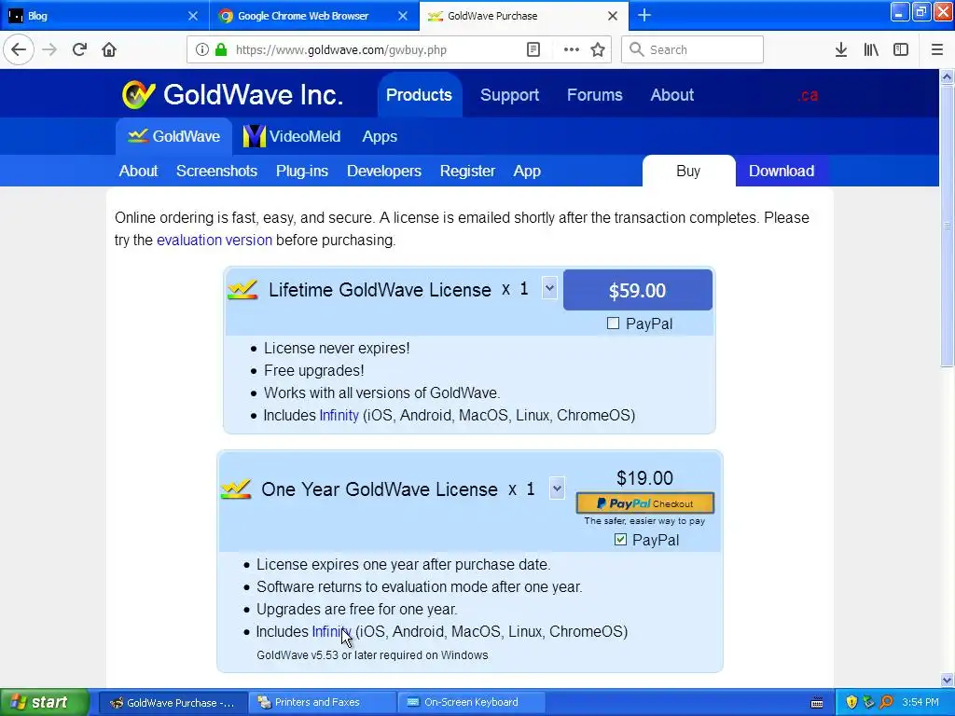The height and width of the screenshot is (716, 955).
Task: Open the browser home page icon
Action: 109,49
